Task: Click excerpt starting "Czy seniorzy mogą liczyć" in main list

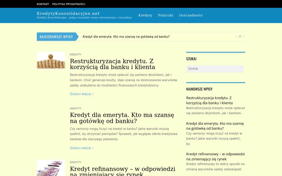Action: (123, 134)
